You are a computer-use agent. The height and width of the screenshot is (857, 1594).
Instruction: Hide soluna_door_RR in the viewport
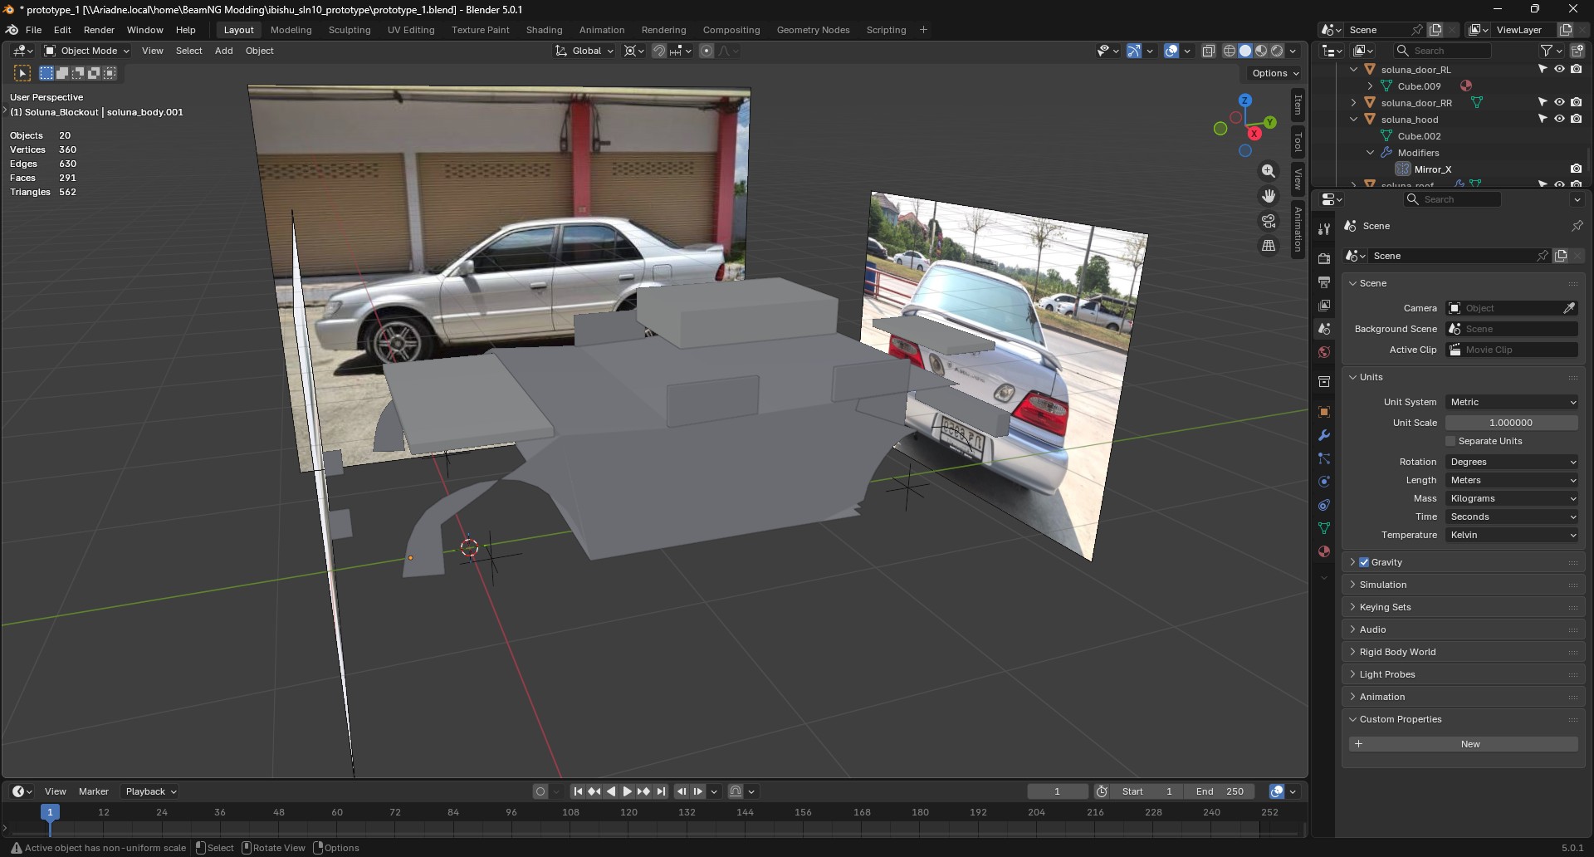click(x=1559, y=103)
